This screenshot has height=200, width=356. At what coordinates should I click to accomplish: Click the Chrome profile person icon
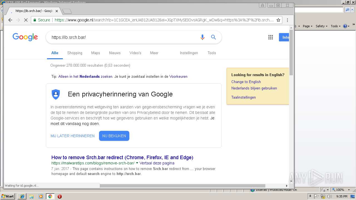coord(262,5)
